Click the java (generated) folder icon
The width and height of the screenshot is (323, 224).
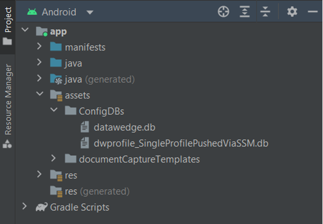[x=56, y=80]
